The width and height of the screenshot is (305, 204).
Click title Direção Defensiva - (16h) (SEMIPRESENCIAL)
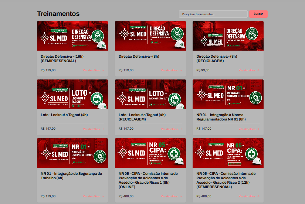[x=62, y=58]
